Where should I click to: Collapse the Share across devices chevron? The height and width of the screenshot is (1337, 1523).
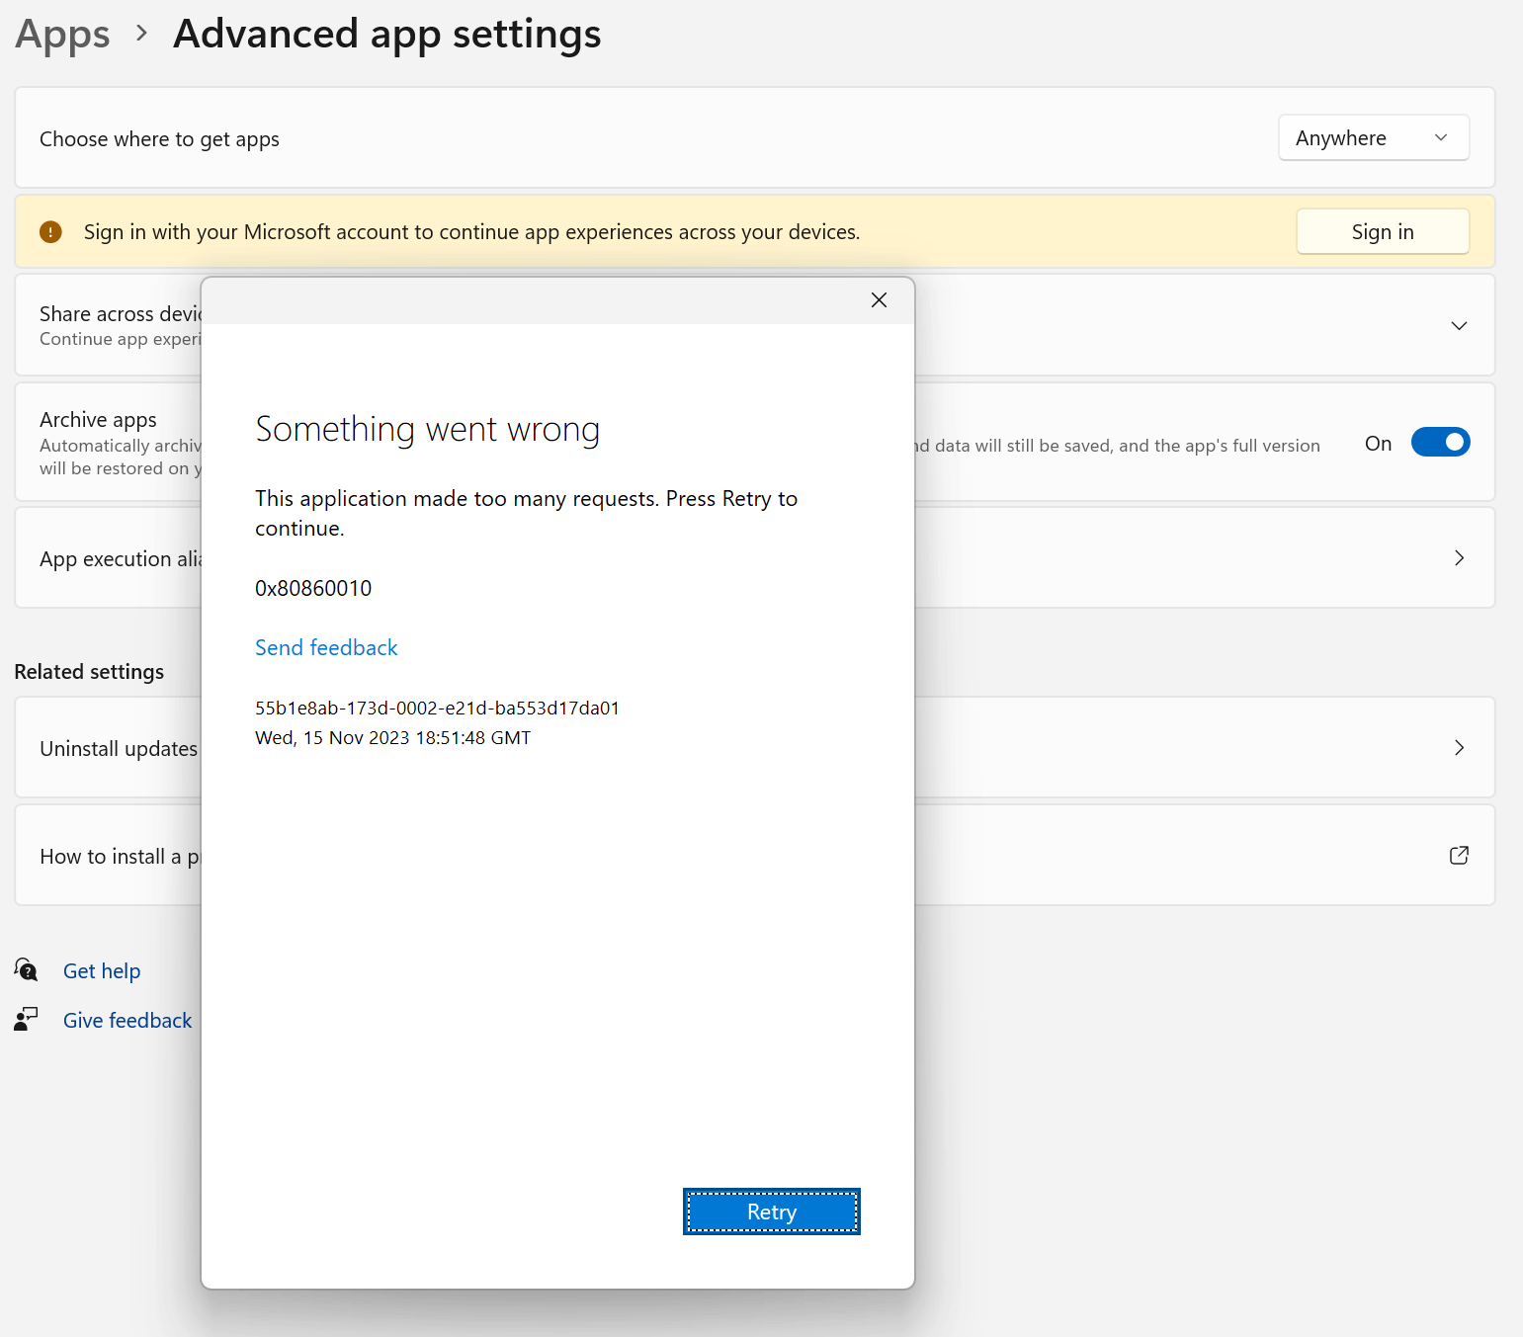[x=1459, y=325]
